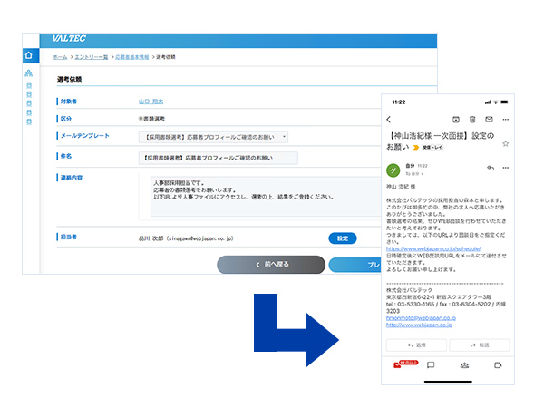Click the 品川 次郎 assignee email text

tap(186, 238)
